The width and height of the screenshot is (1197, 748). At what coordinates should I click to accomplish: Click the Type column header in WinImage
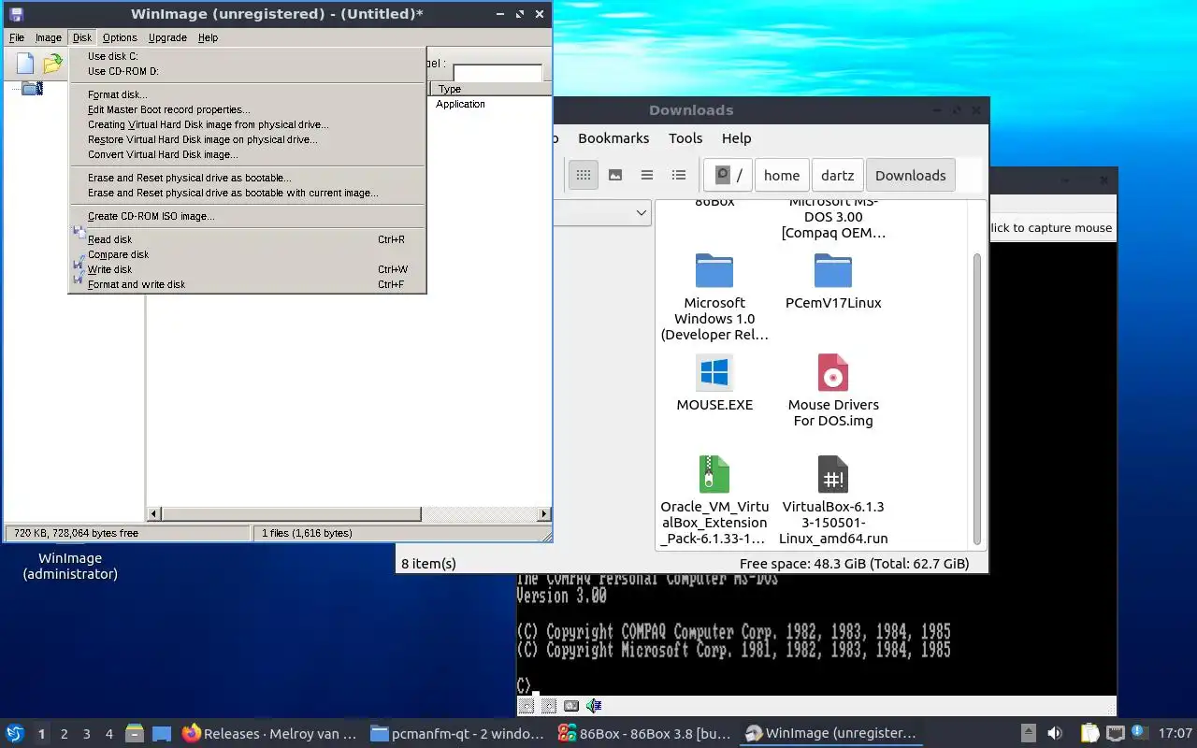490,89
